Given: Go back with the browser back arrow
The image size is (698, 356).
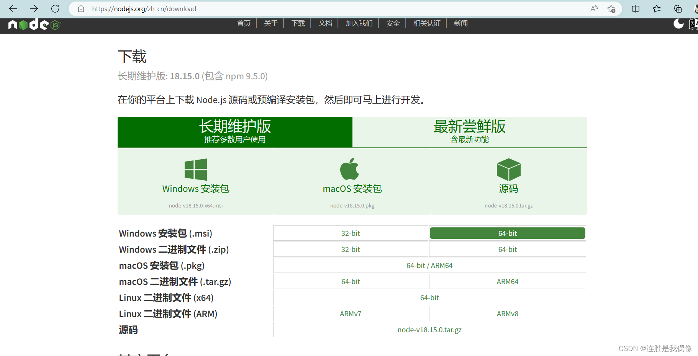Looking at the screenshot, I should 13,8.
